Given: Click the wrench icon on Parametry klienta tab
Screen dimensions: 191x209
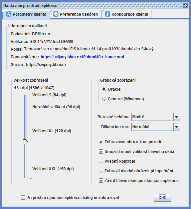Looking at the screenshot, I should point(9,14).
